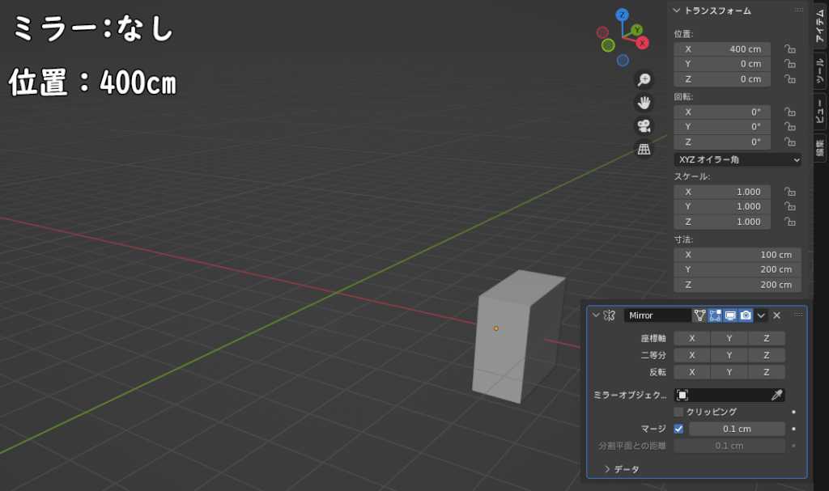Click the ミラーオブジェクト object field
829x491 pixels.
pos(729,395)
